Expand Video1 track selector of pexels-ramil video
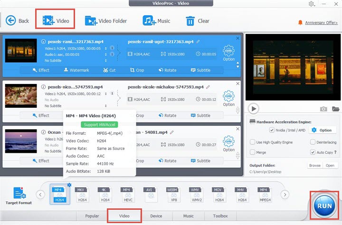The width and height of the screenshot is (342, 225). [106, 48]
